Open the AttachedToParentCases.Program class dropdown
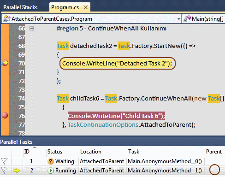Screen dimensions: 225x177 [x=178, y=19]
